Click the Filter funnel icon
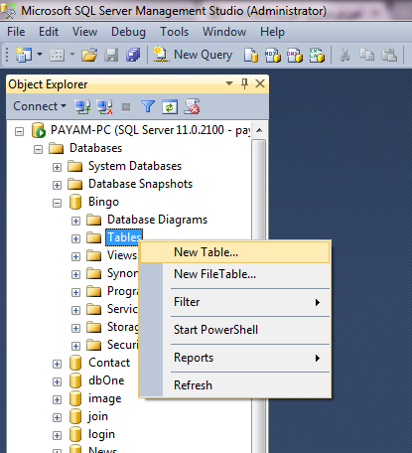This screenshot has width=412, height=453. click(148, 106)
